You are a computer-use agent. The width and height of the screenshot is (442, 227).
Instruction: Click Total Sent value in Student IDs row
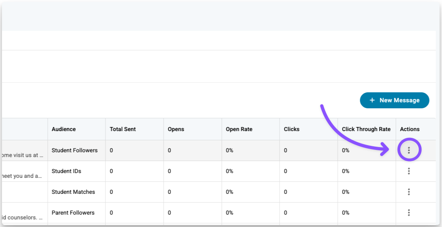112,171
